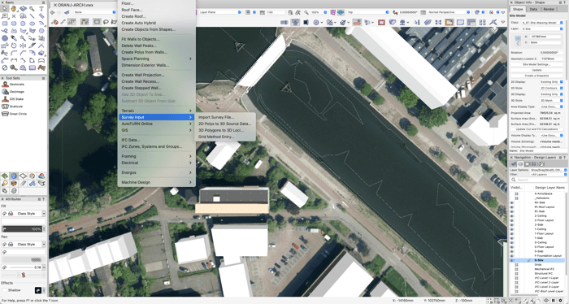The image size is (569, 304).
Task: Select the Geolocate tool
Action: 13,85
